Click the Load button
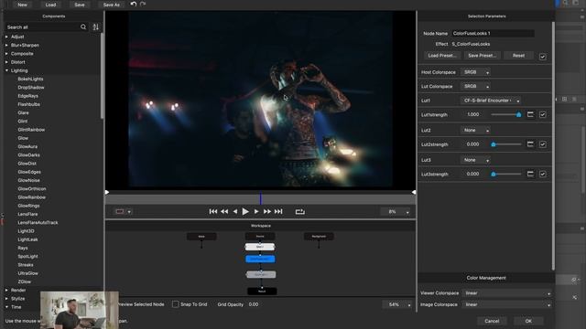 pyautogui.click(x=51, y=5)
